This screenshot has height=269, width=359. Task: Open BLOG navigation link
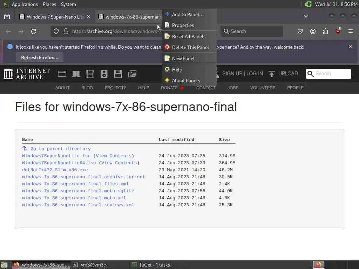point(87,88)
